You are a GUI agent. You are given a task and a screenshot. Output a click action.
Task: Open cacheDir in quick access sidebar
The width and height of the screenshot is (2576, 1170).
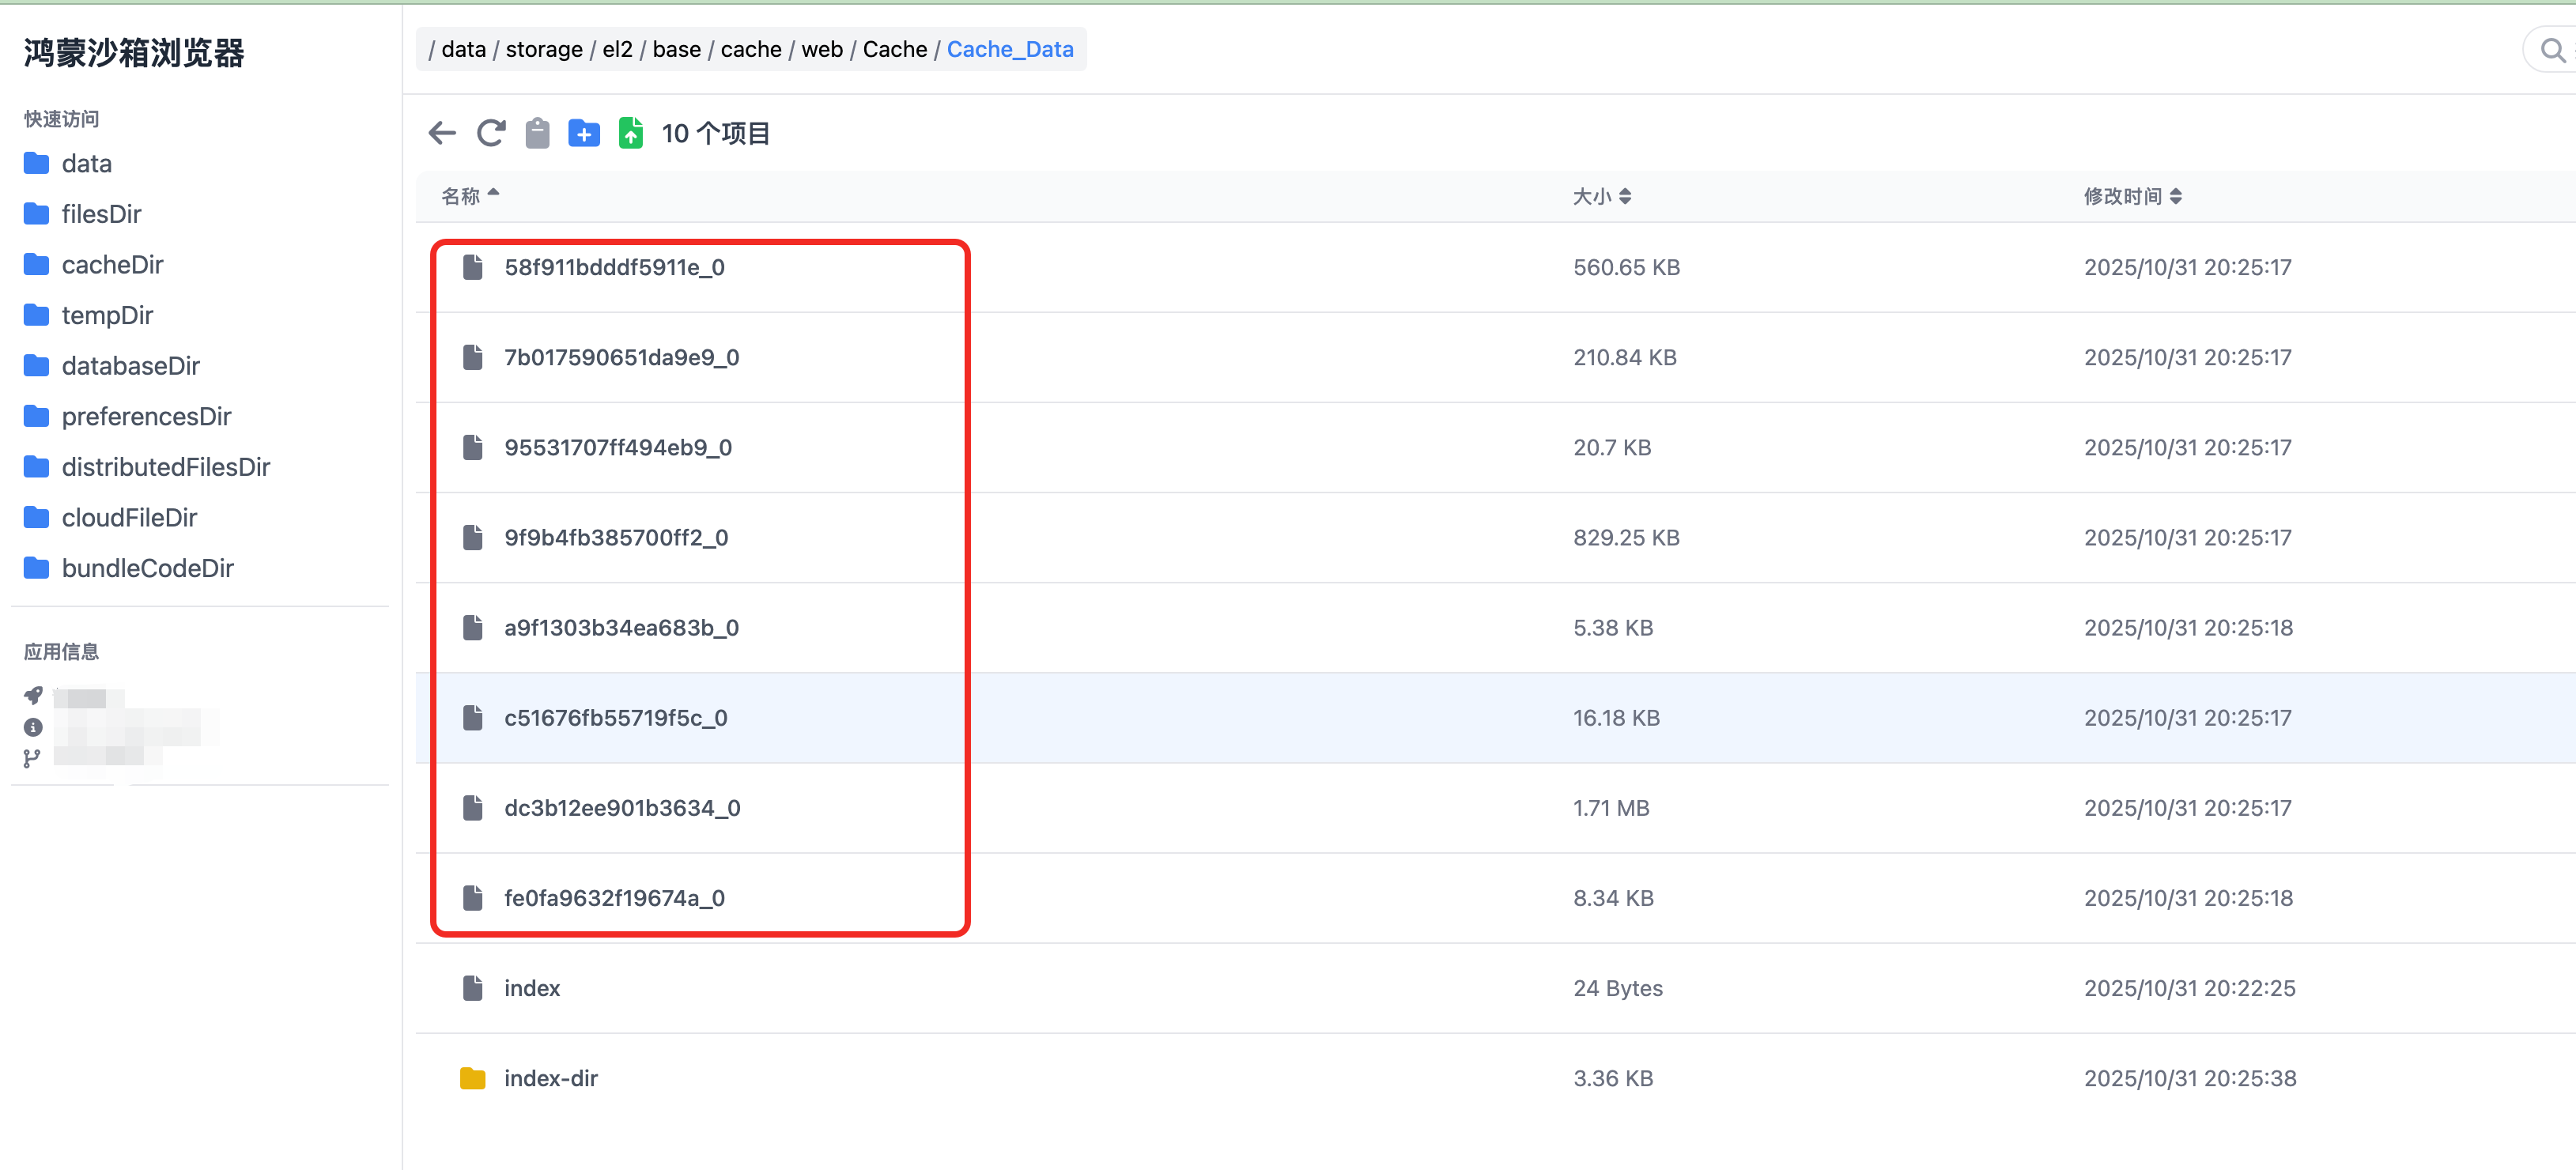click(x=112, y=265)
